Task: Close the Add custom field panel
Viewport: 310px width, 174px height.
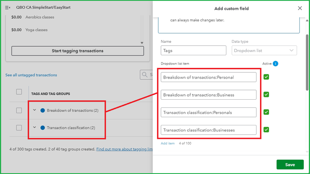Action: coord(300,8)
